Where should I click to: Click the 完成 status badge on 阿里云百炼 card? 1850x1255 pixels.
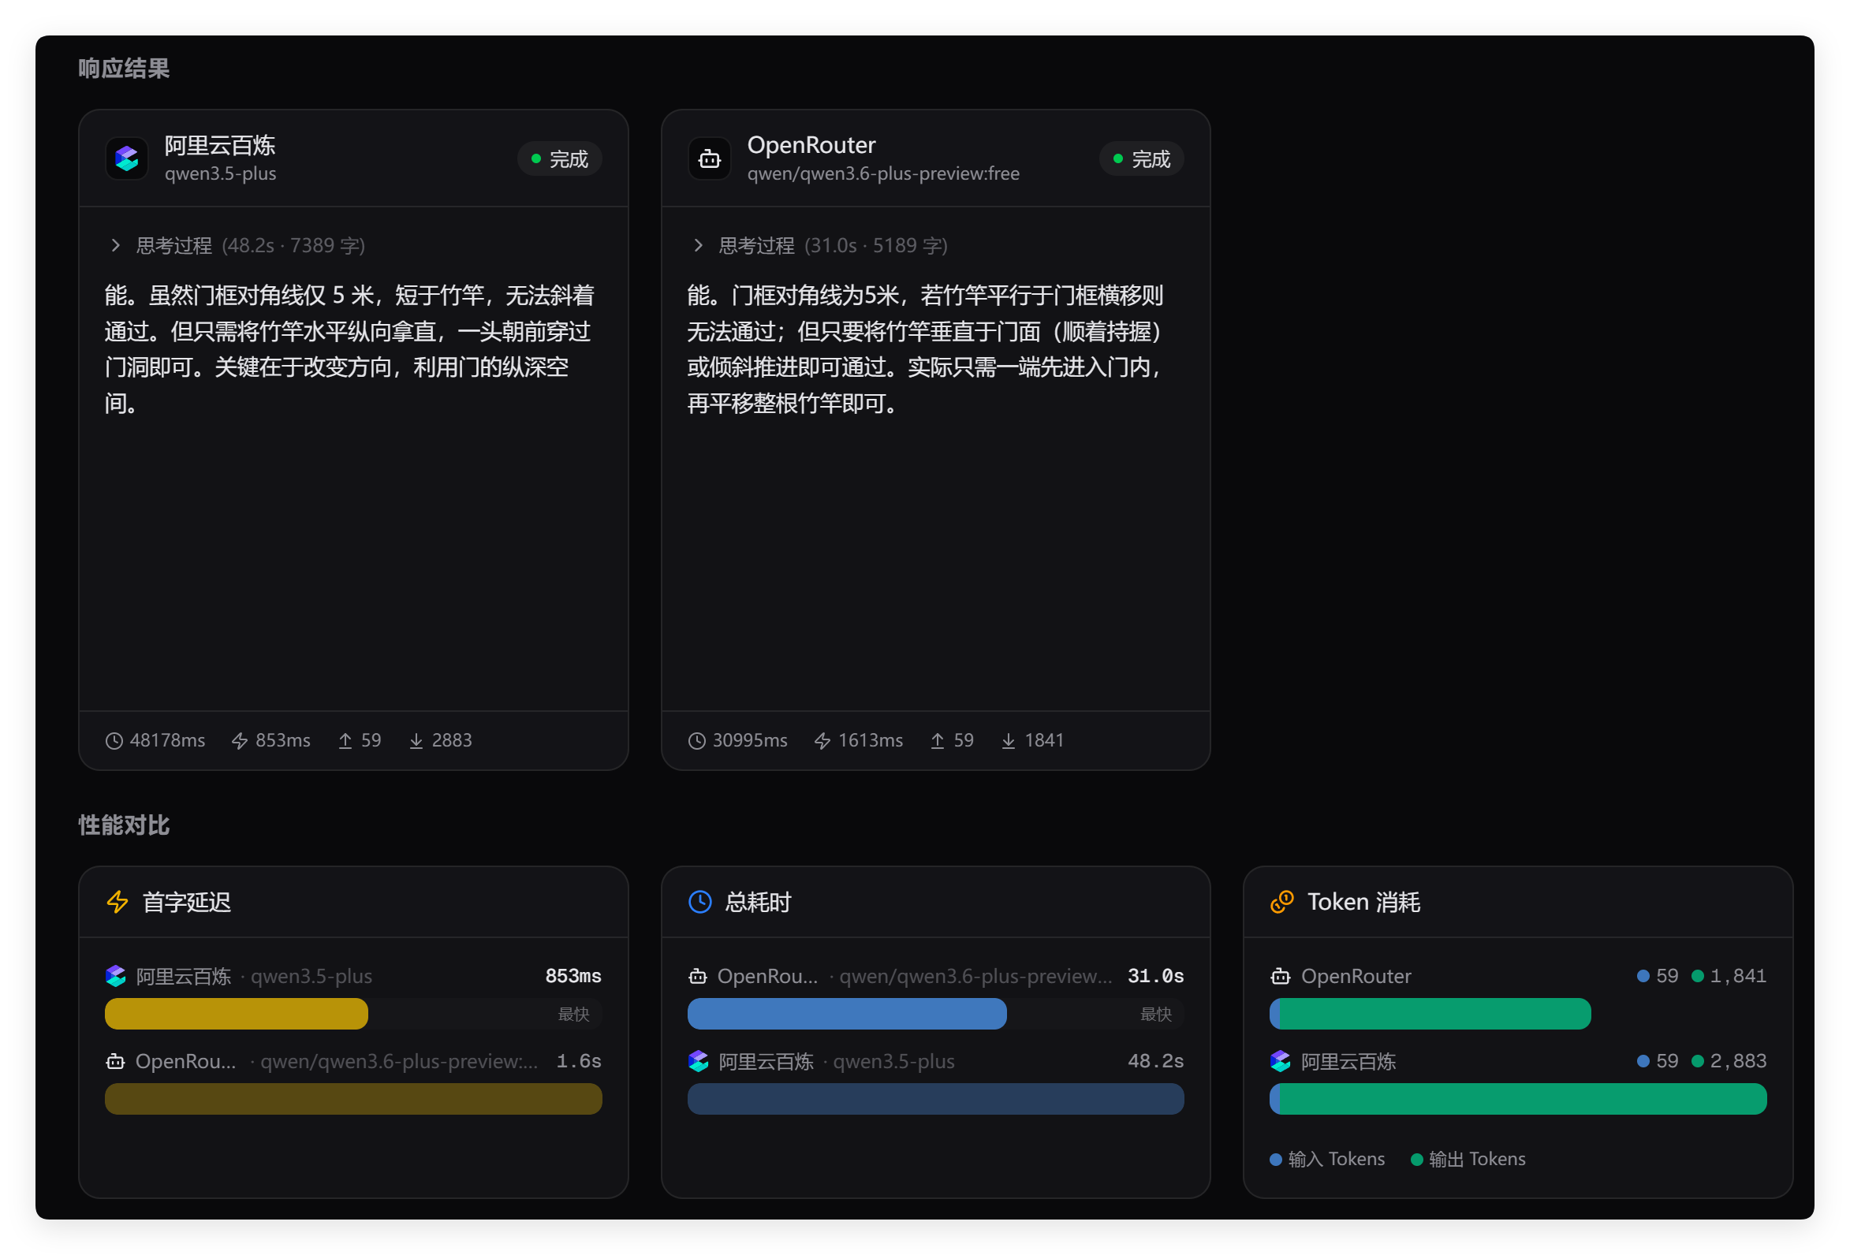[x=560, y=159]
